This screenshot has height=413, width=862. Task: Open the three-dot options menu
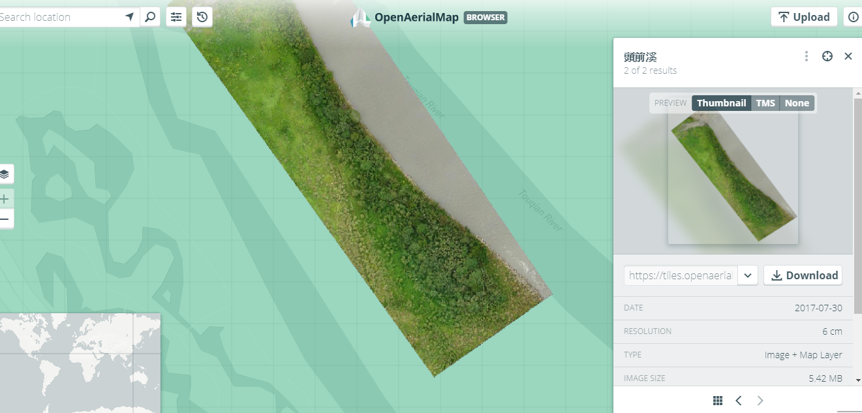click(x=807, y=56)
